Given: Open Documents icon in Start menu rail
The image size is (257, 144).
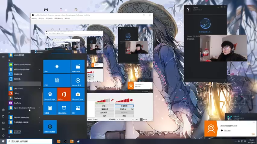Looking at the screenshot, I should tap(3, 116).
